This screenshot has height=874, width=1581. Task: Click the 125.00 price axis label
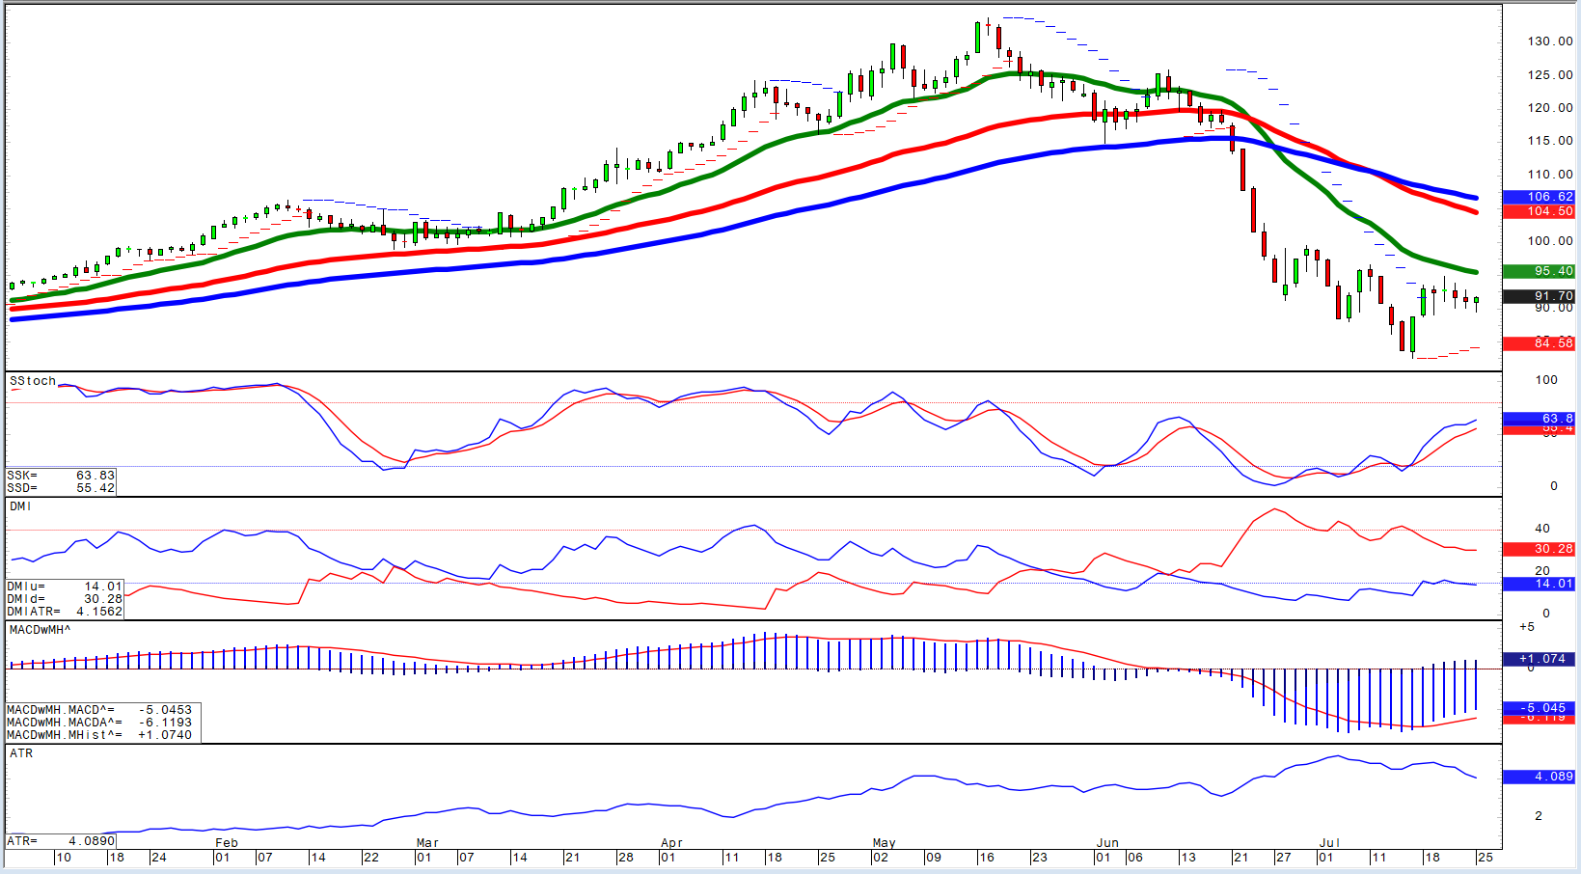point(1550,75)
